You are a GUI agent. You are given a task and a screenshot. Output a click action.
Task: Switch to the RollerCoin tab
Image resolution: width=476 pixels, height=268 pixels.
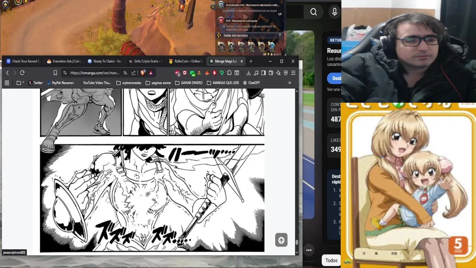click(185, 61)
